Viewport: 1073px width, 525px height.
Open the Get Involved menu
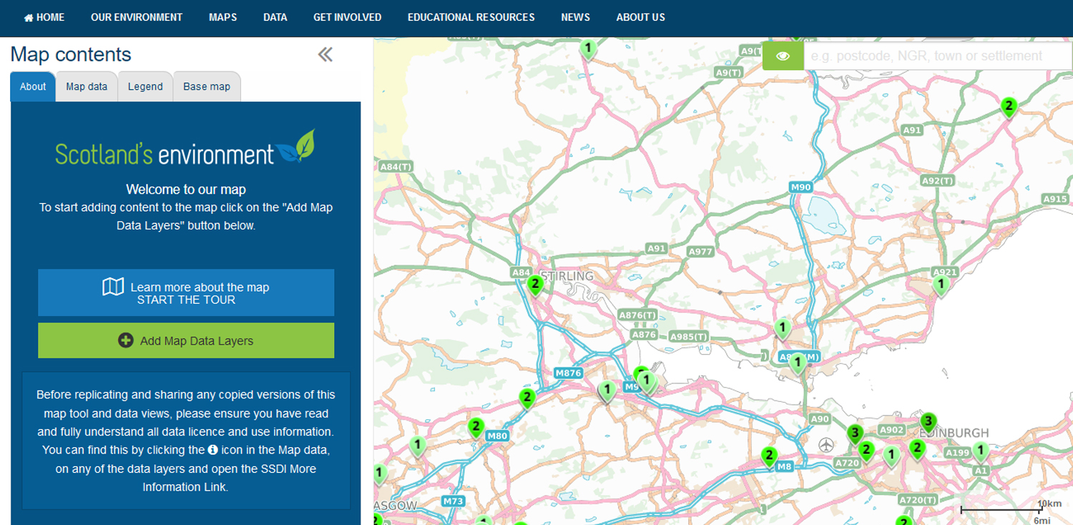point(347,17)
